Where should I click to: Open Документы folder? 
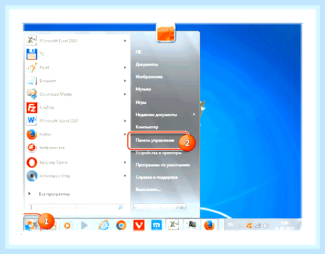tap(147, 64)
